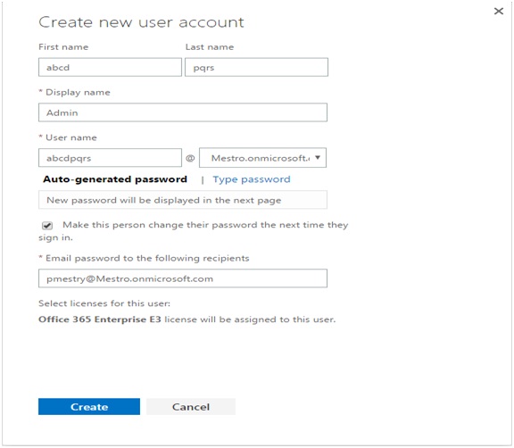Screen dimensions: 514x448
Task: Focus the Display name field with Admin
Action: coord(183,112)
